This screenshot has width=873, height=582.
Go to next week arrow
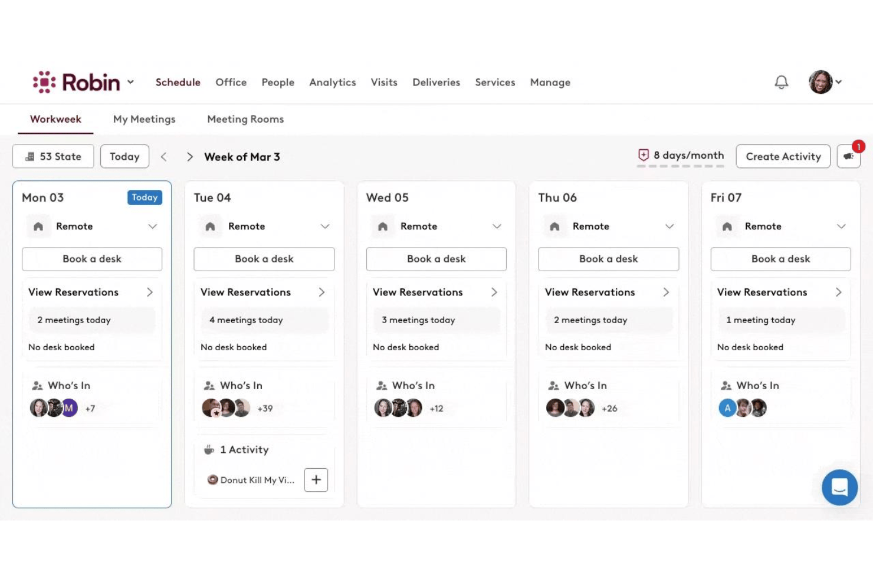coord(189,157)
